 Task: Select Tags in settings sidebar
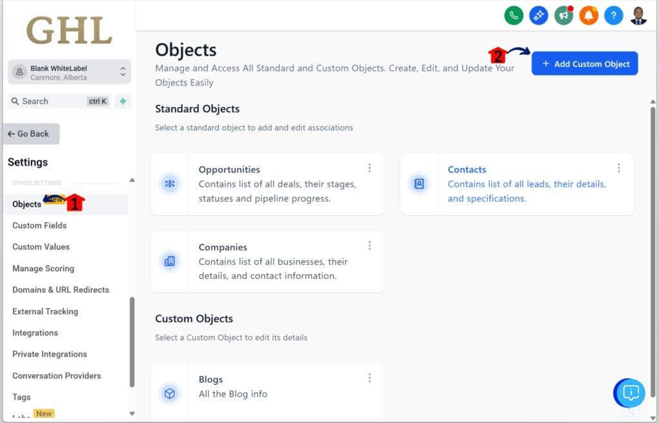pyautogui.click(x=21, y=397)
